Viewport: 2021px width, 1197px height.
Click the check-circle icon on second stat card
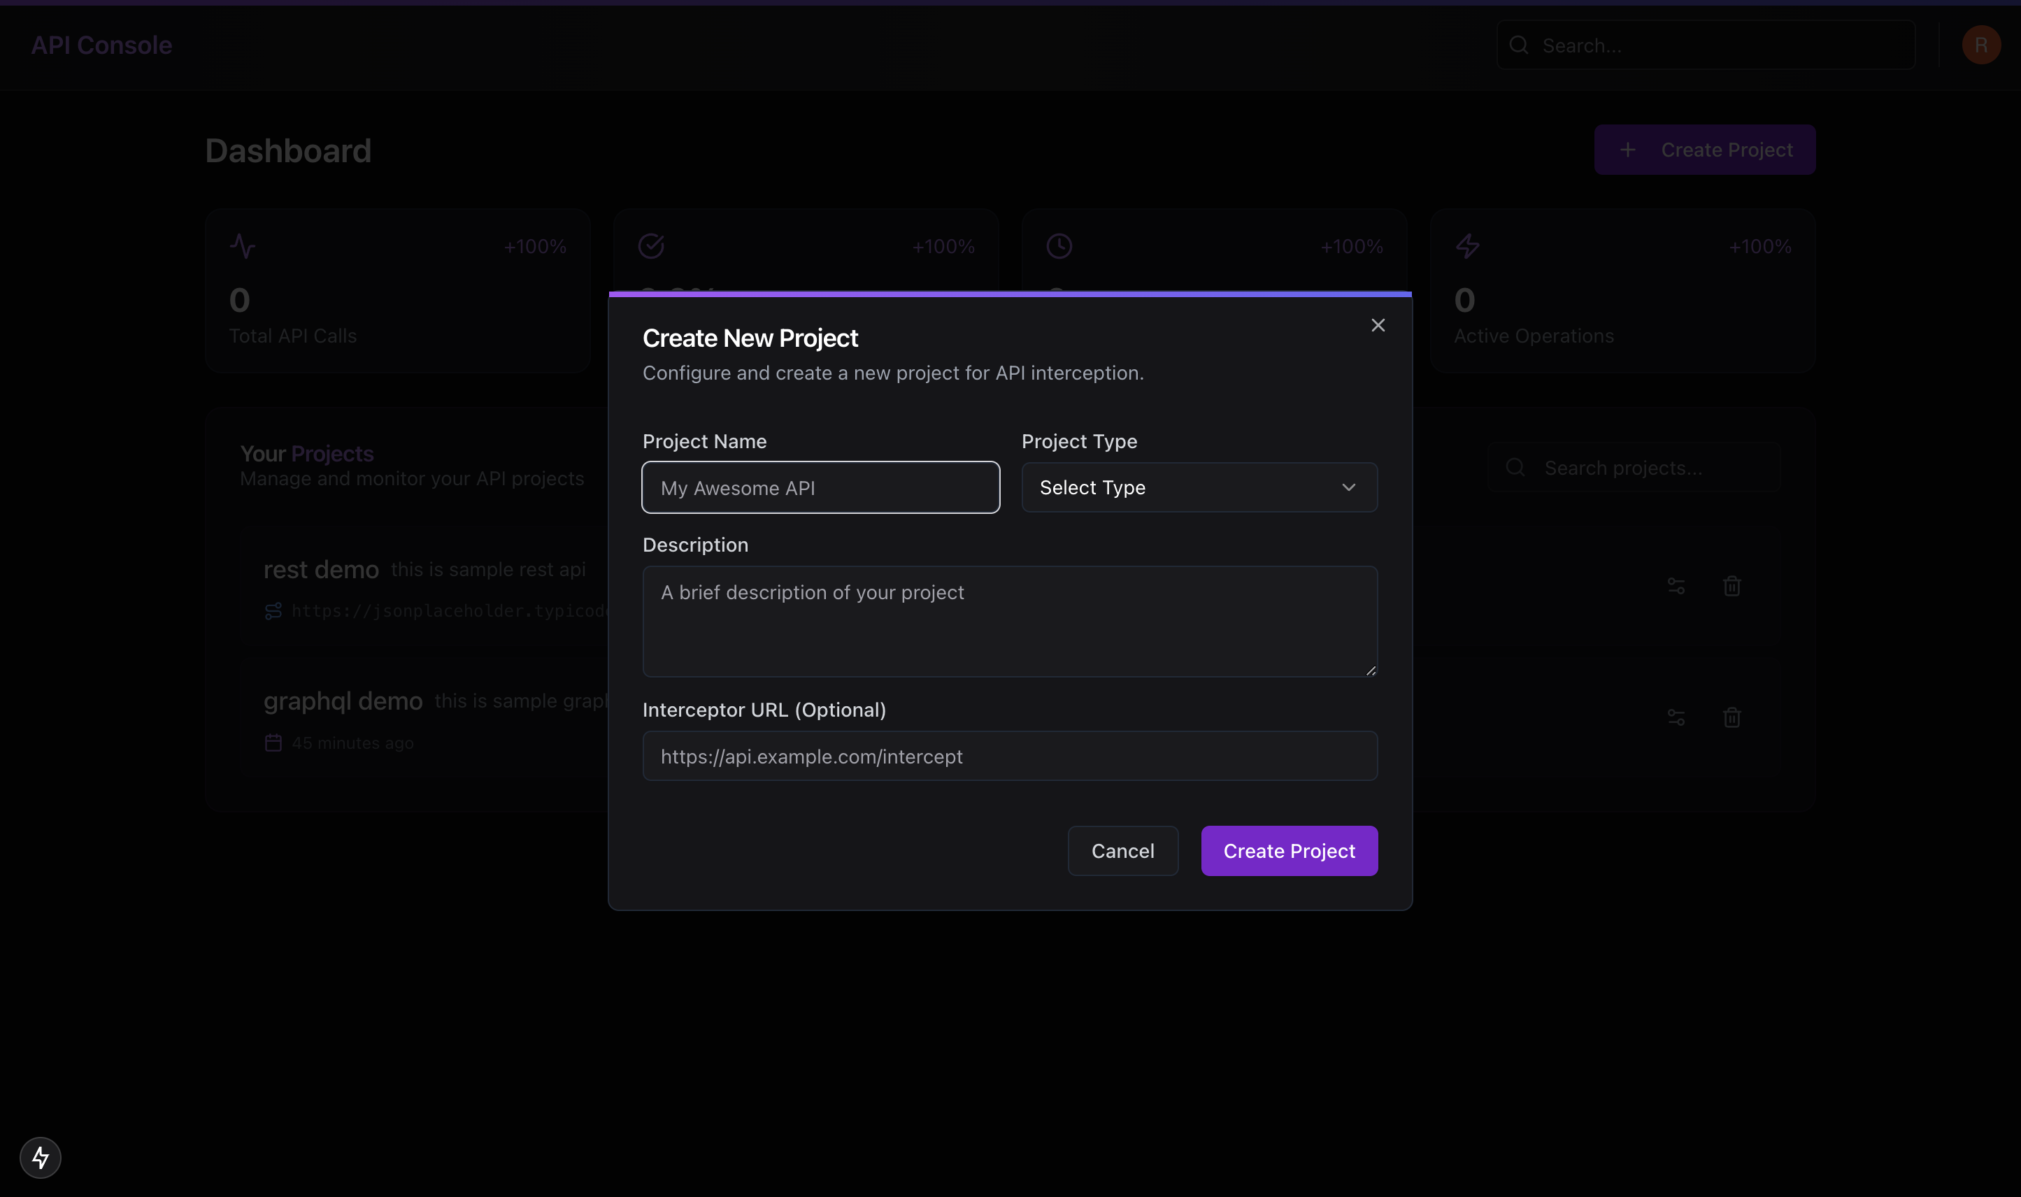click(x=651, y=246)
